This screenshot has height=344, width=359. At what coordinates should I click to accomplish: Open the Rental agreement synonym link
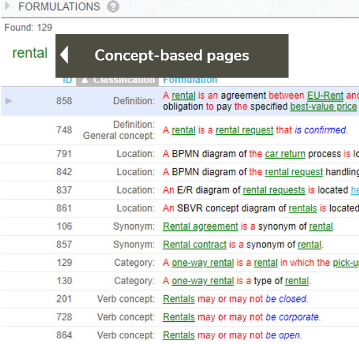click(200, 226)
